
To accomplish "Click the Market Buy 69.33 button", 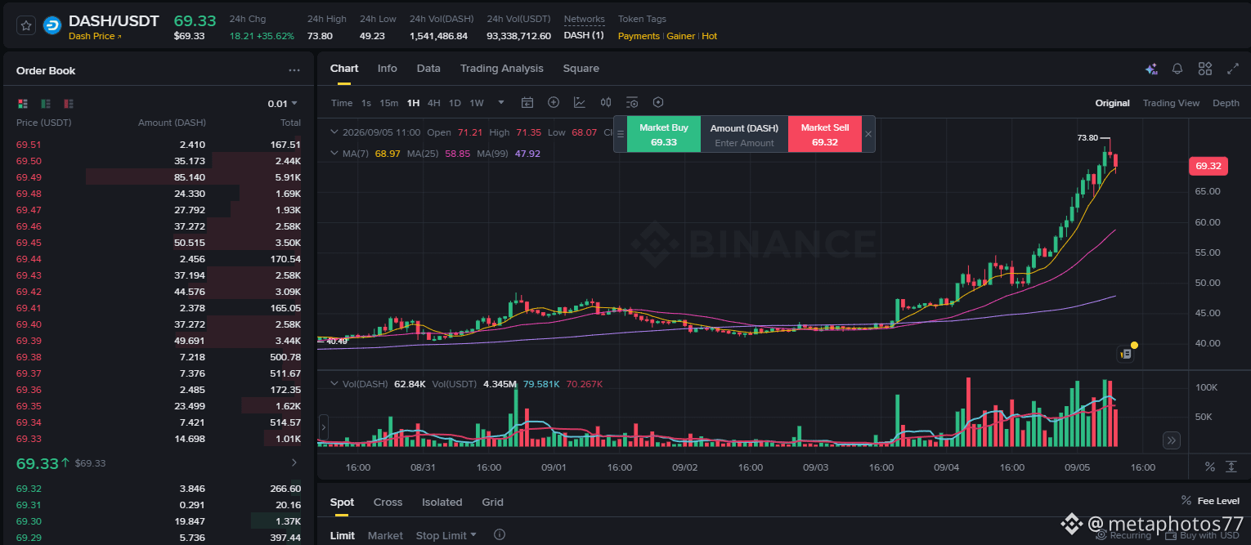I will (x=664, y=135).
